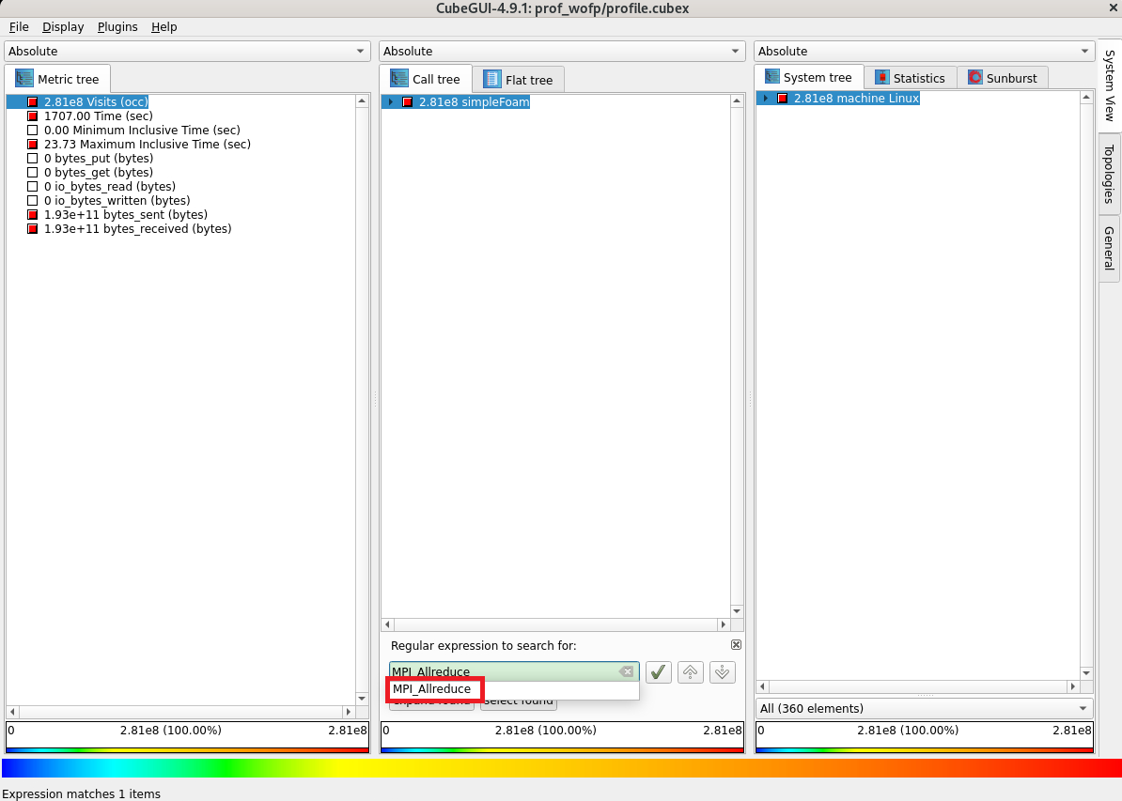Screen dimensions: 1122x801
Task: Select the bytes_sent metric
Action: point(112,214)
